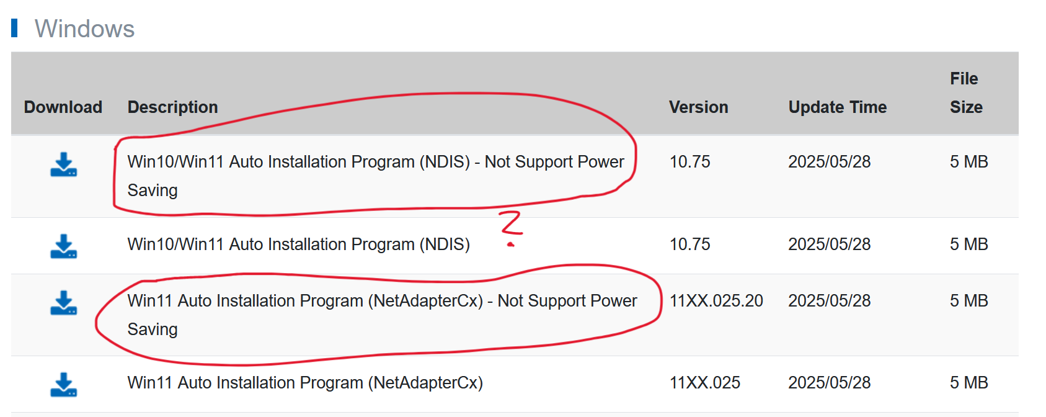1046x417 pixels.
Task: Download the Win11 NetAdapterCx Auto Installation Program
Action: (x=63, y=385)
